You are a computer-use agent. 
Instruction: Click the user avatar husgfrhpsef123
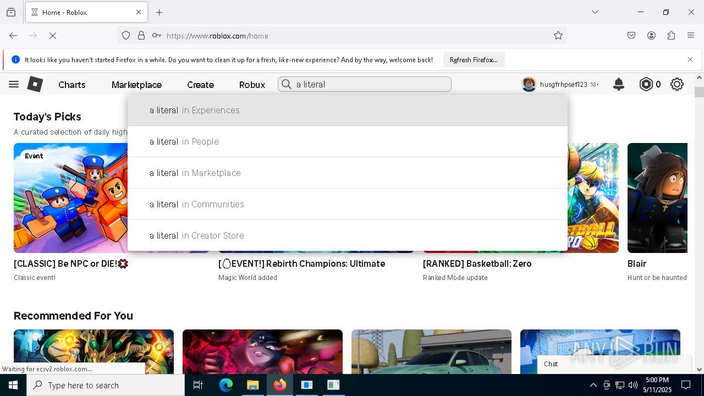[x=529, y=84]
